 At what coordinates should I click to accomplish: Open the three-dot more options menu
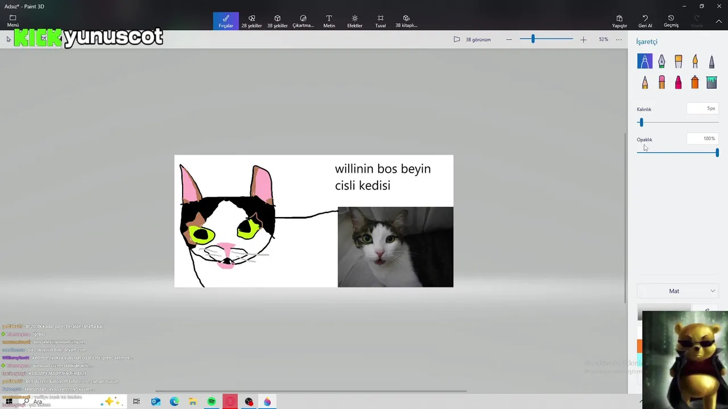[x=619, y=40]
